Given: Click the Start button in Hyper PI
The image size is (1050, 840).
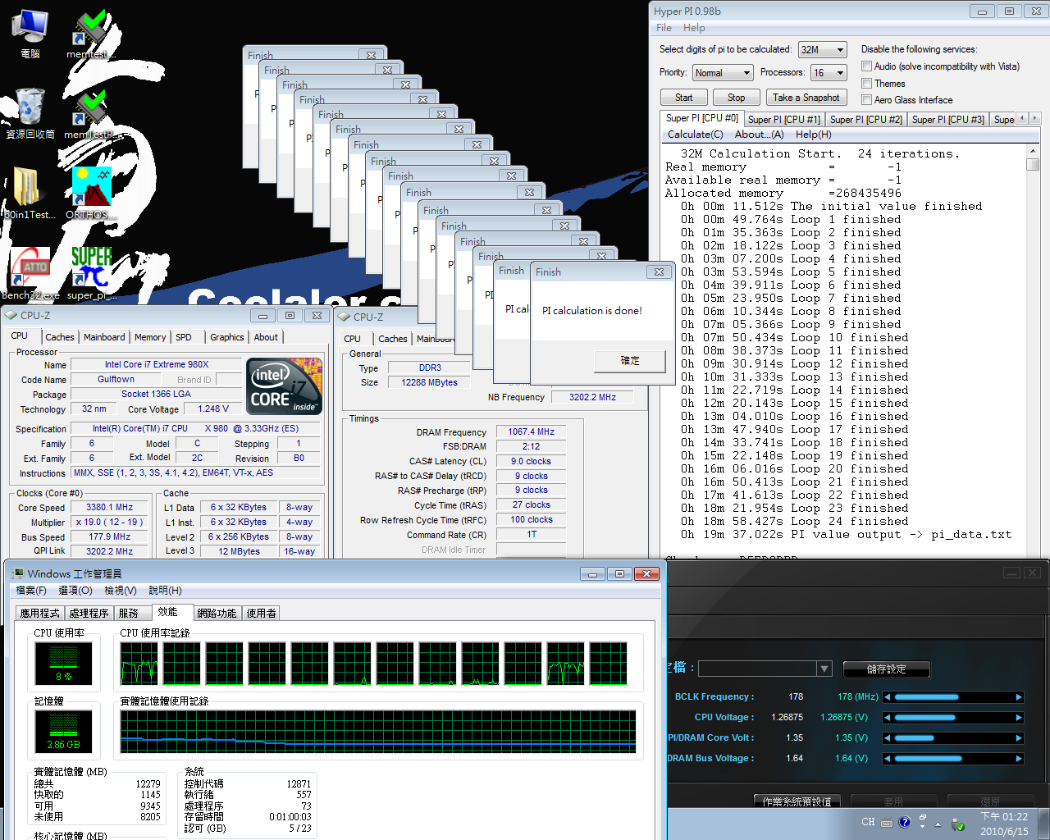Looking at the screenshot, I should (683, 97).
